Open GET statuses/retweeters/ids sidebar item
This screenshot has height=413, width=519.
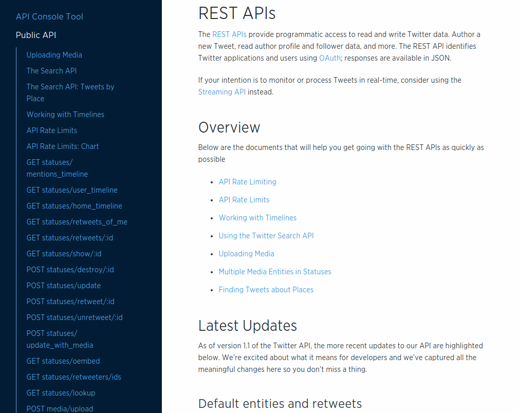pyautogui.click(x=74, y=377)
